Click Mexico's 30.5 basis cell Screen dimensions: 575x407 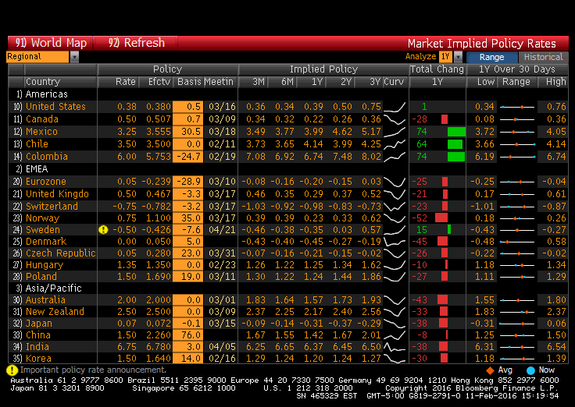[187, 132]
